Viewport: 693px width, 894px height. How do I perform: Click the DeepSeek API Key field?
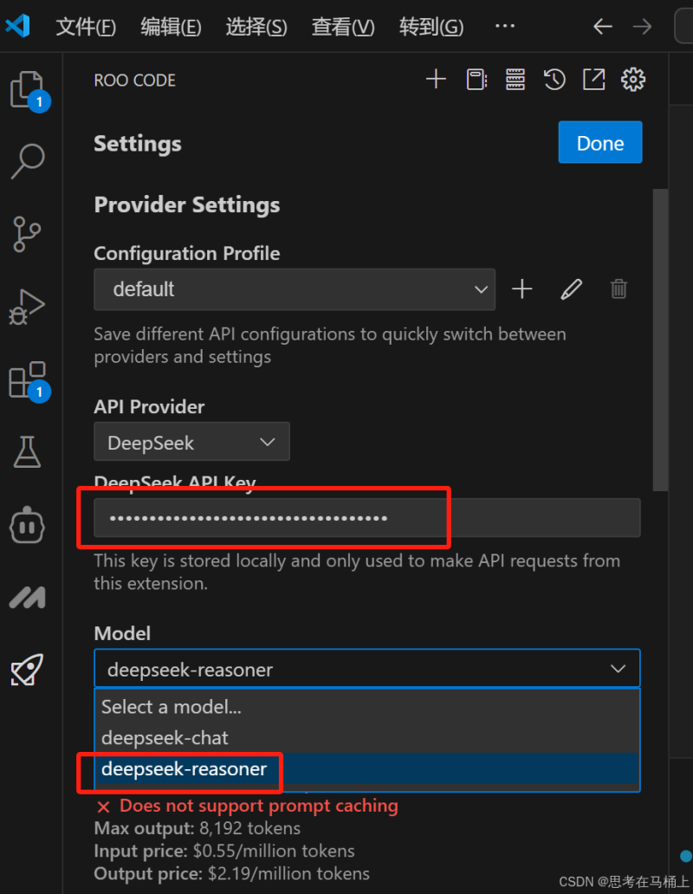coord(367,518)
